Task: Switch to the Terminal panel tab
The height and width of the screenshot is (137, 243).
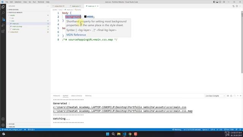Action: (88, 96)
